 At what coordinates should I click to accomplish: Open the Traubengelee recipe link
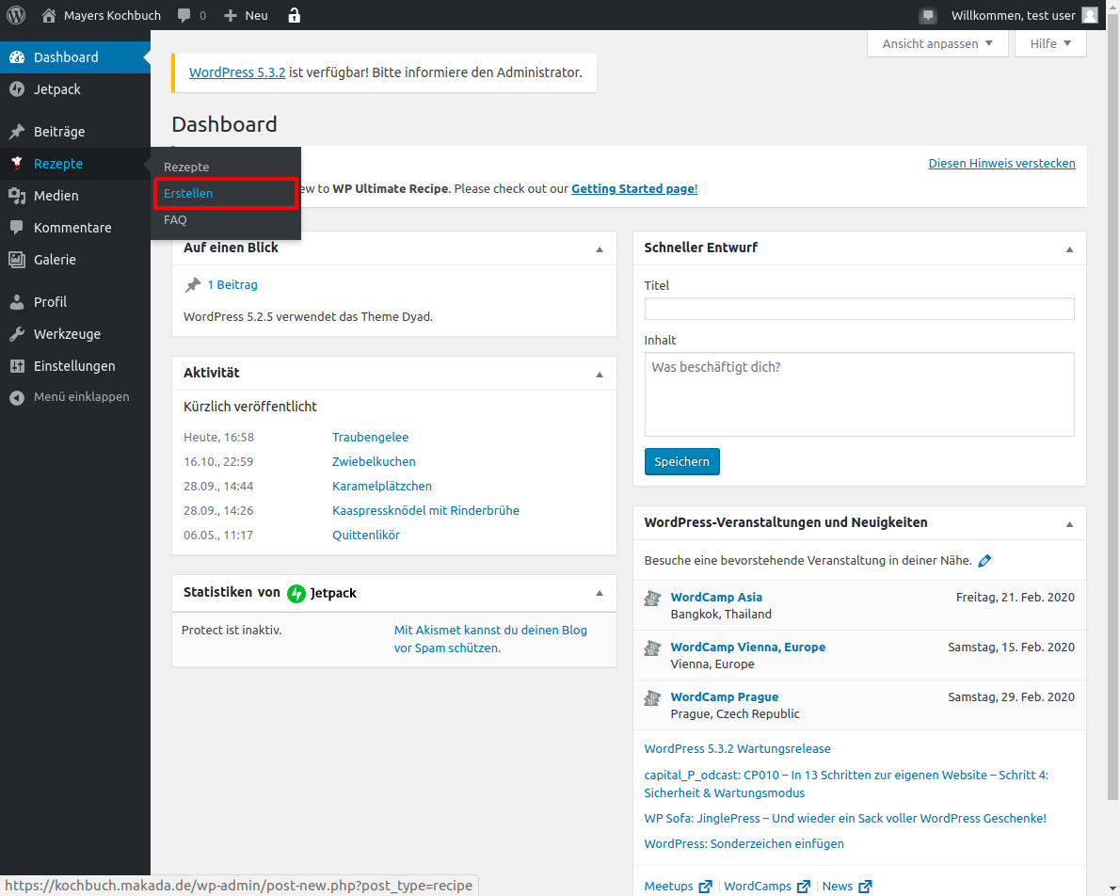click(x=370, y=438)
